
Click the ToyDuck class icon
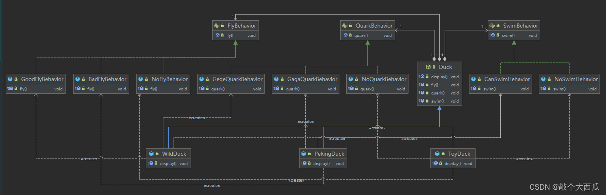[x=437, y=154]
